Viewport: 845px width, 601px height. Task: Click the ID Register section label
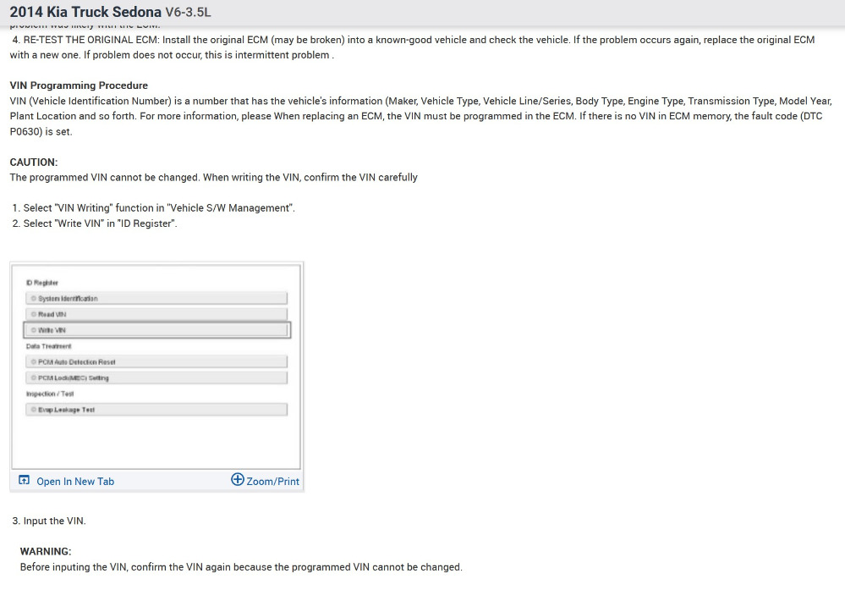(42, 283)
